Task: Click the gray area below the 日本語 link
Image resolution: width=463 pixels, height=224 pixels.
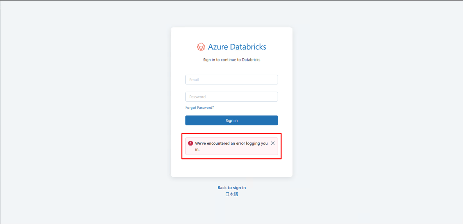Action: point(231,211)
